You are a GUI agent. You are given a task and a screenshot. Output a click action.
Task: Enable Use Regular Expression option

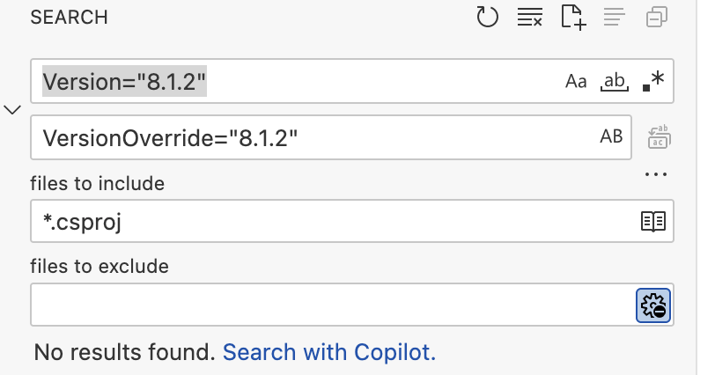pyautogui.click(x=652, y=82)
